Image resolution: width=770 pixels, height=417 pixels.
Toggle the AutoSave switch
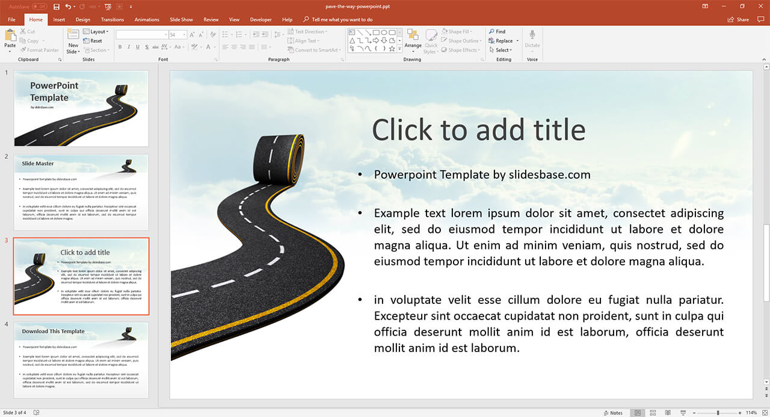coord(40,7)
